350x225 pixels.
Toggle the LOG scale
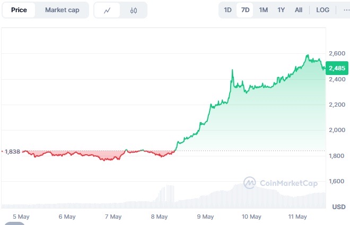(322, 10)
